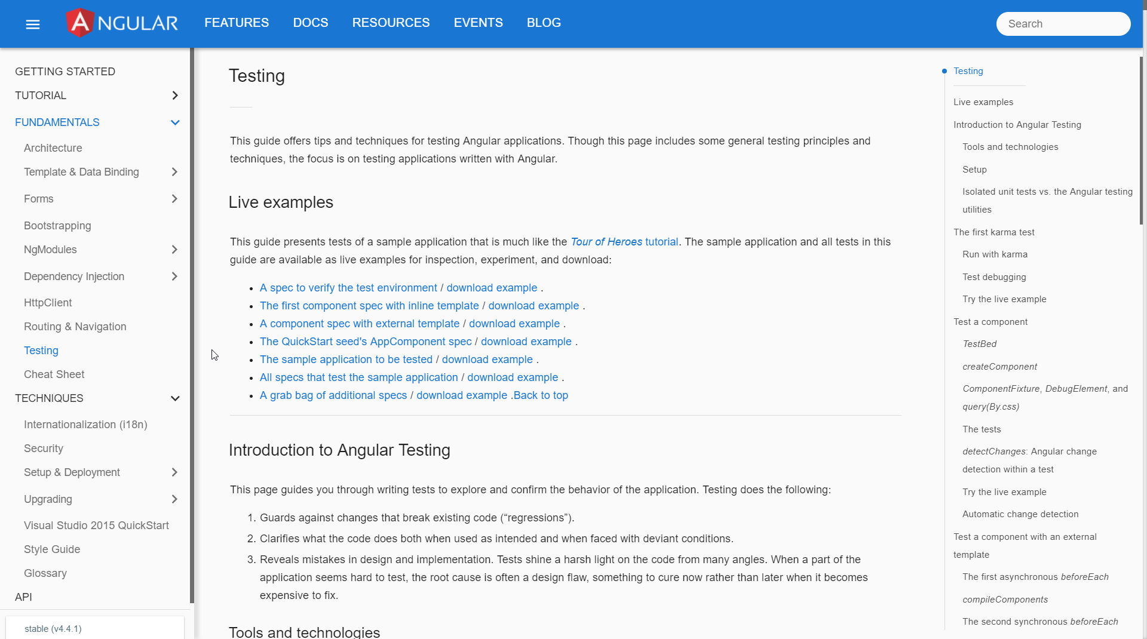Open the API sidebar item
The width and height of the screenshot is (1147, 639).
(23, 597)
